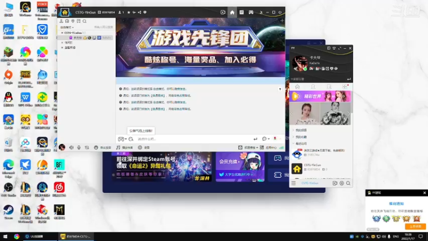
Task: Click the bulletin board icon above the channel tree
Action: 79,21
